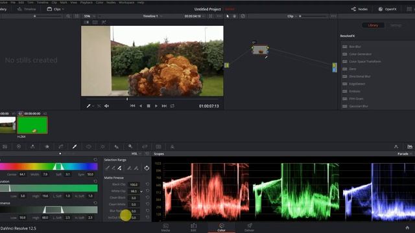
Task: Click the Feather Add tool
Action: click(136, 168)
